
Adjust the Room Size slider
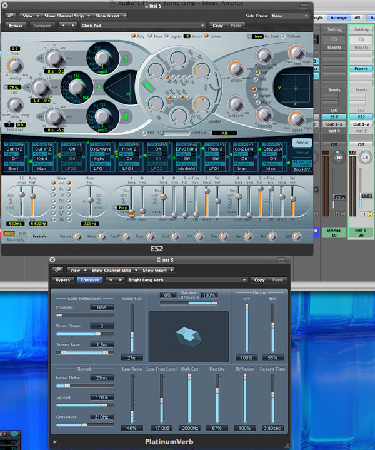pyautogui.click(x=132, y=328)
